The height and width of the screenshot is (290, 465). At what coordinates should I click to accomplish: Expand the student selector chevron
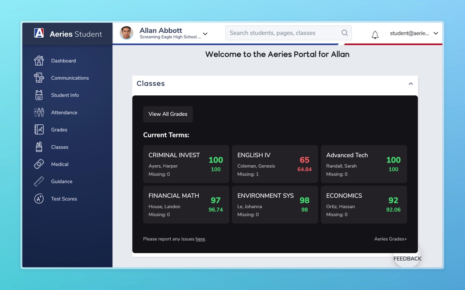[x=205, y=34]
